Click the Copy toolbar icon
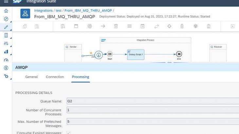Screen dimensions: 239x134 [25, 26]
